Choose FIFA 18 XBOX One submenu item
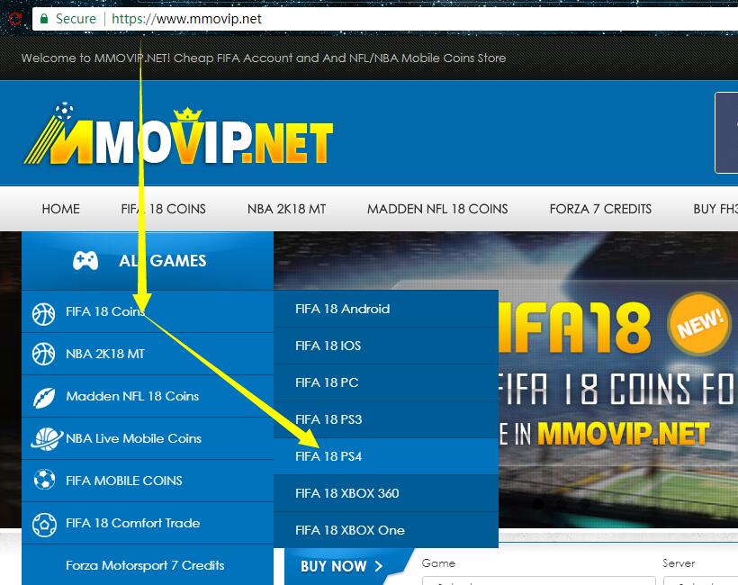Image resolution: width=738 pixels, height=585 pixels. [x=386, y=530]
